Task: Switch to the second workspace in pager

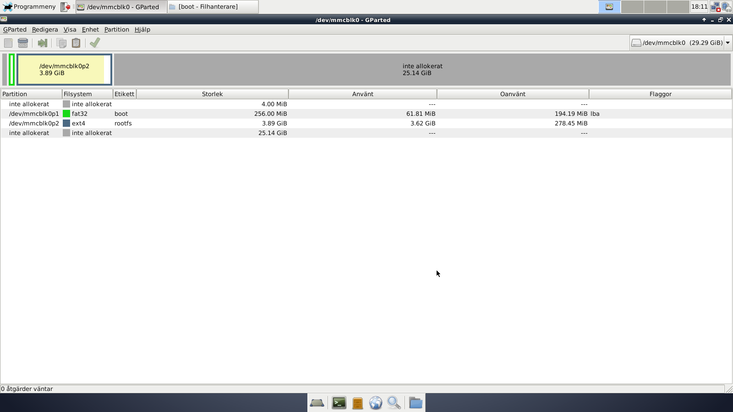Action: [x=632, y=7]
